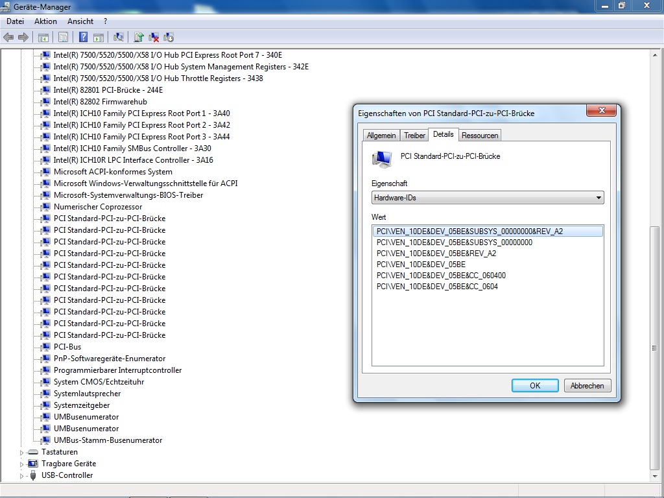Screen dimensions: 664x498
Task: Click the Forward arrow in the toolbar
Action: [x=23, y=37]
